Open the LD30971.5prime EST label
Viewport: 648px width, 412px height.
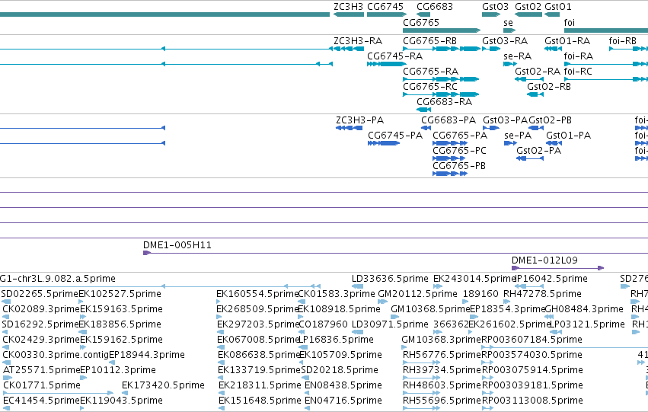[390, 324]
